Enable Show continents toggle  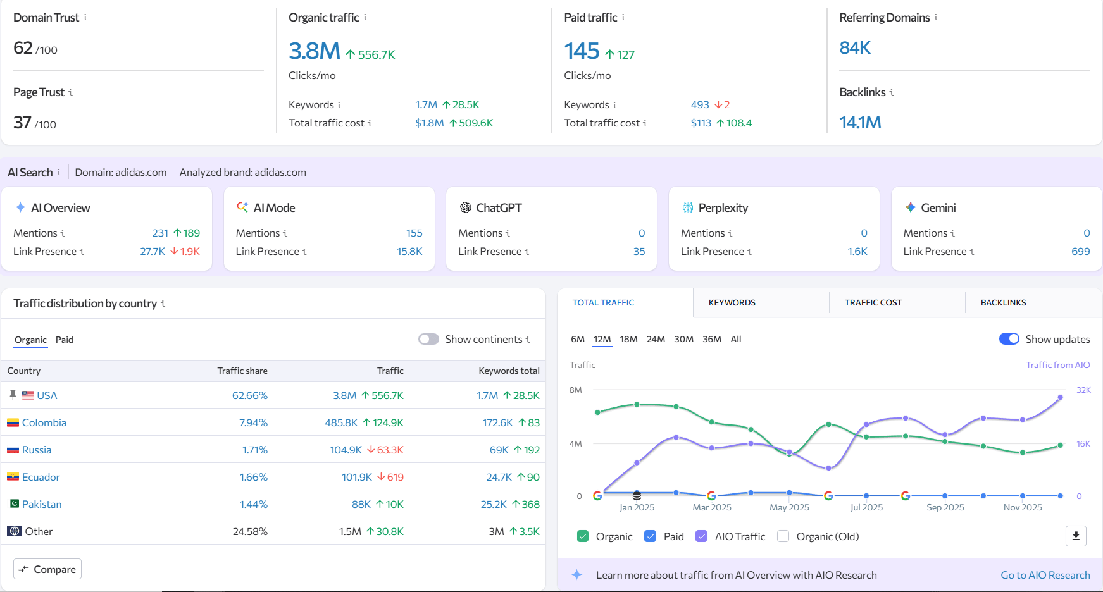click(x=428, y=339)
